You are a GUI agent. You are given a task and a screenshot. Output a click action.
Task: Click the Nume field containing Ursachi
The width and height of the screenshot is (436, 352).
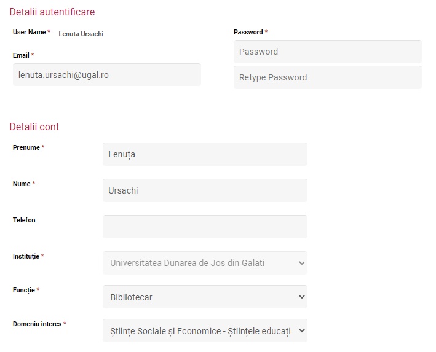point(205,190)
